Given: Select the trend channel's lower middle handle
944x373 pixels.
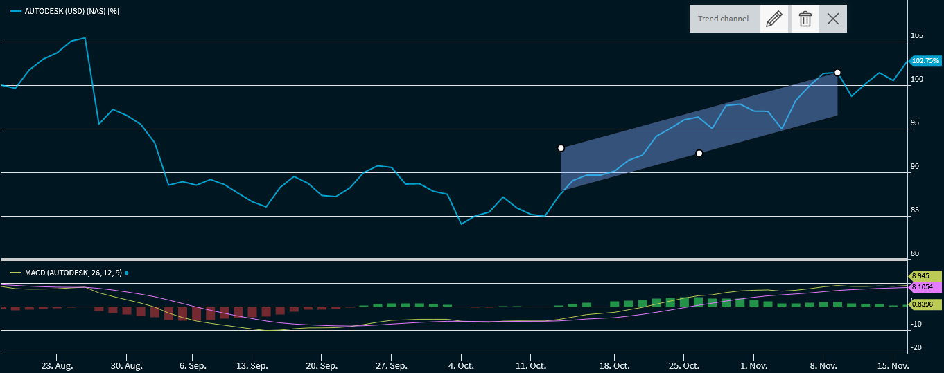Looking at the screenshot, I should pos(699,153).
